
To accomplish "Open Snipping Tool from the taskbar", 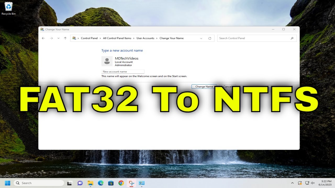I will [131, 183].
